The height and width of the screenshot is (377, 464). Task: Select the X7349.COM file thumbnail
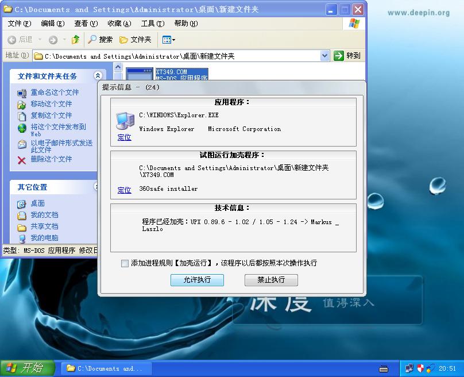(x=139, y=74)
